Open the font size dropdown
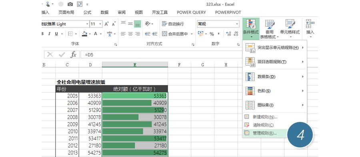The image size is (360, 157). [100, 24]
